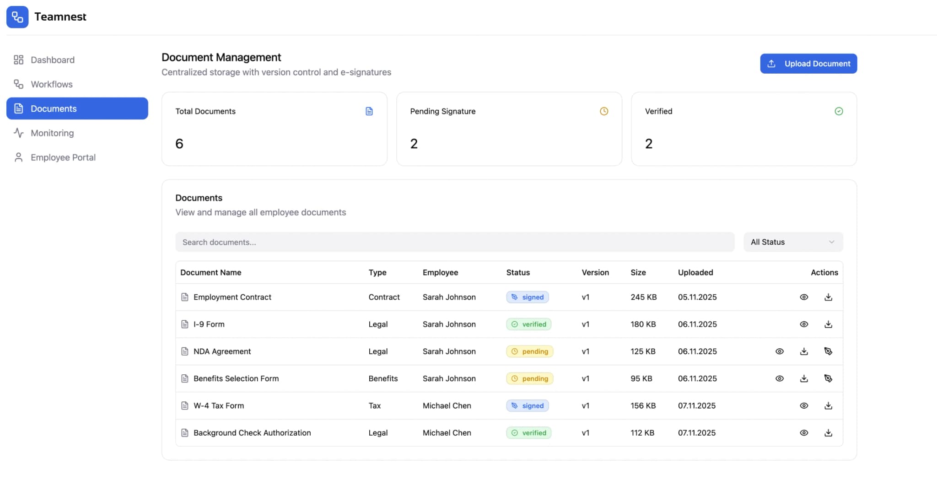Select Workflows in the sidebar

[51, 84]
